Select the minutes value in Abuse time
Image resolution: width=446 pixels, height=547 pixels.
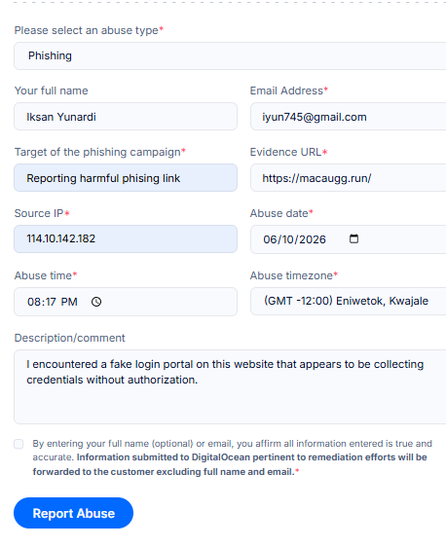click(x=51, y=302)
